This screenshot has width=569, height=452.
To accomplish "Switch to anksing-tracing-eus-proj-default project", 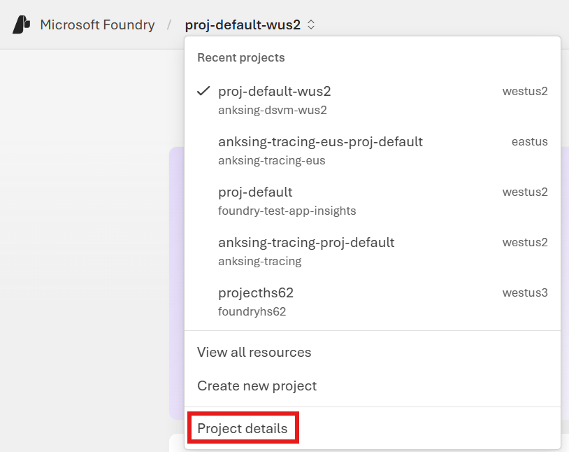I will point(373,150).
